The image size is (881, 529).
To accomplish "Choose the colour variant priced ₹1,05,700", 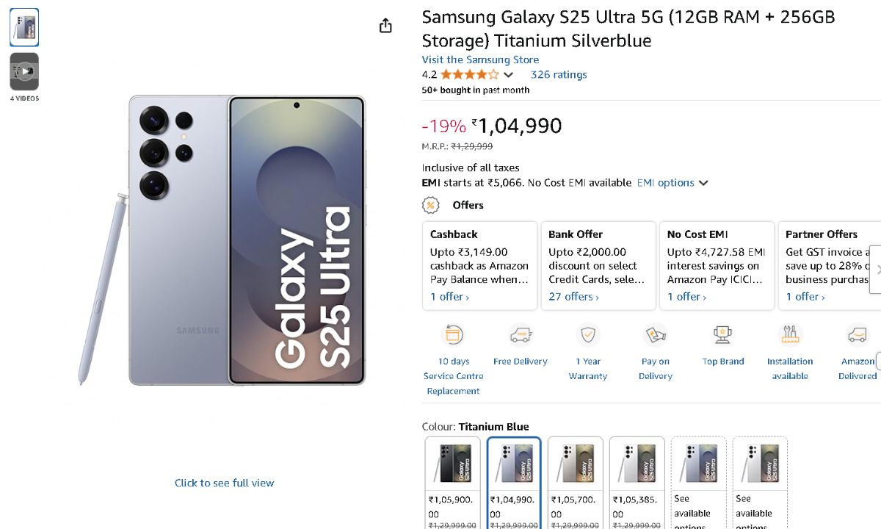I will tap(576, 463).
